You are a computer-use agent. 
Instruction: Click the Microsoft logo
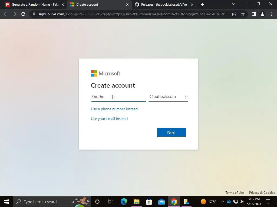(x=105, y=73)
